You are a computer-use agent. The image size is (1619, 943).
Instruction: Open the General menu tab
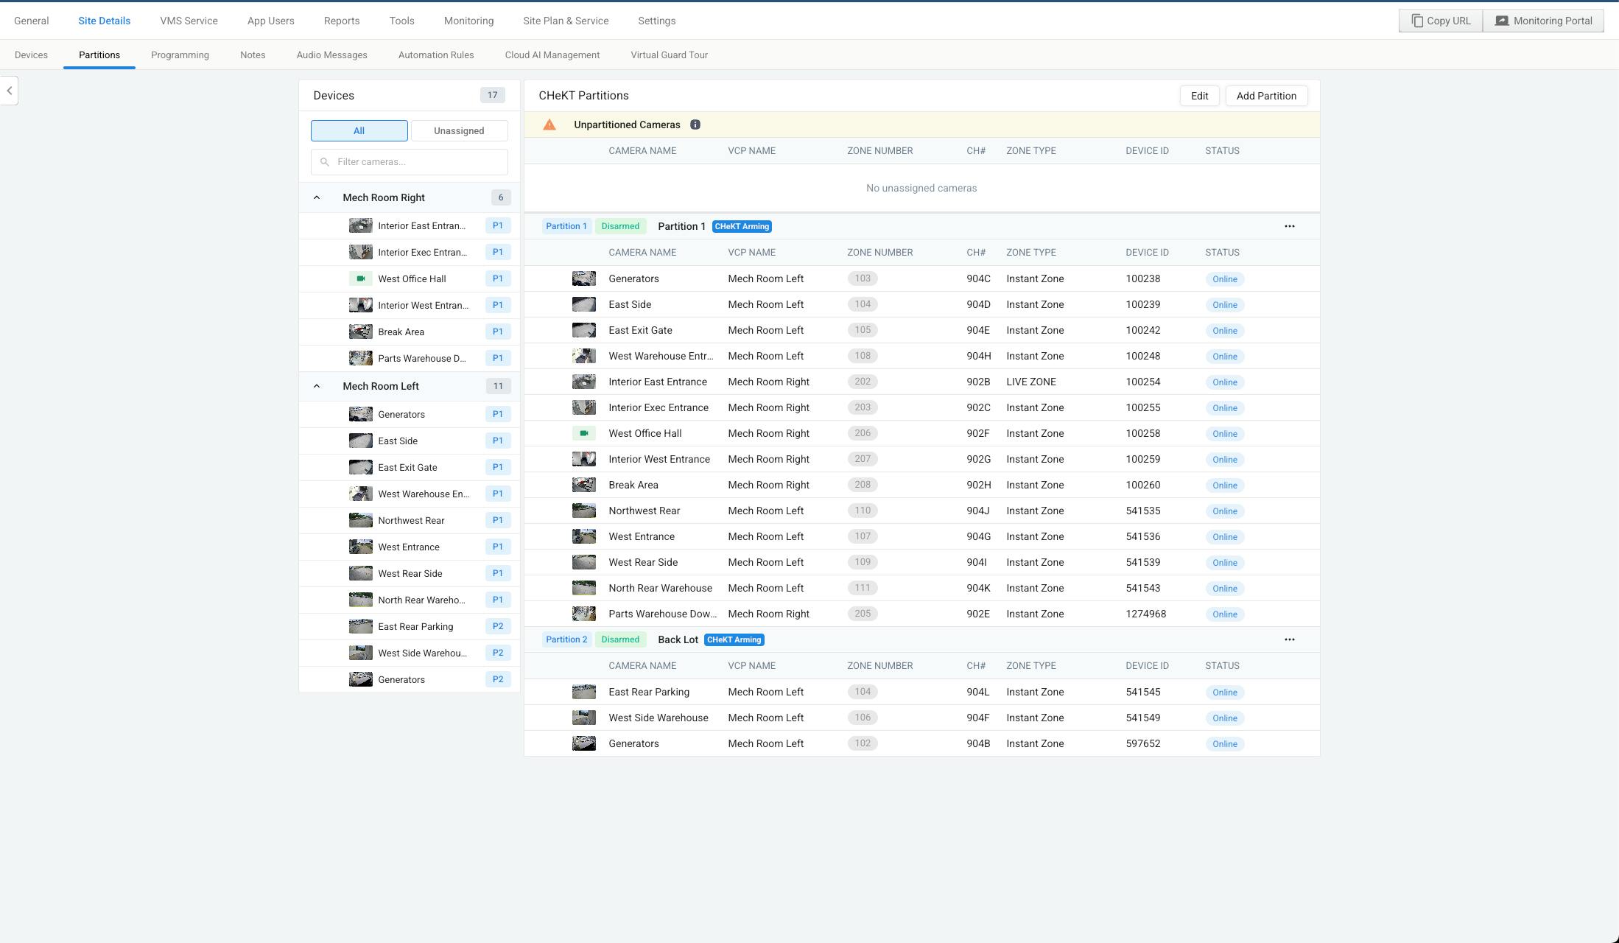pos(31,21)
